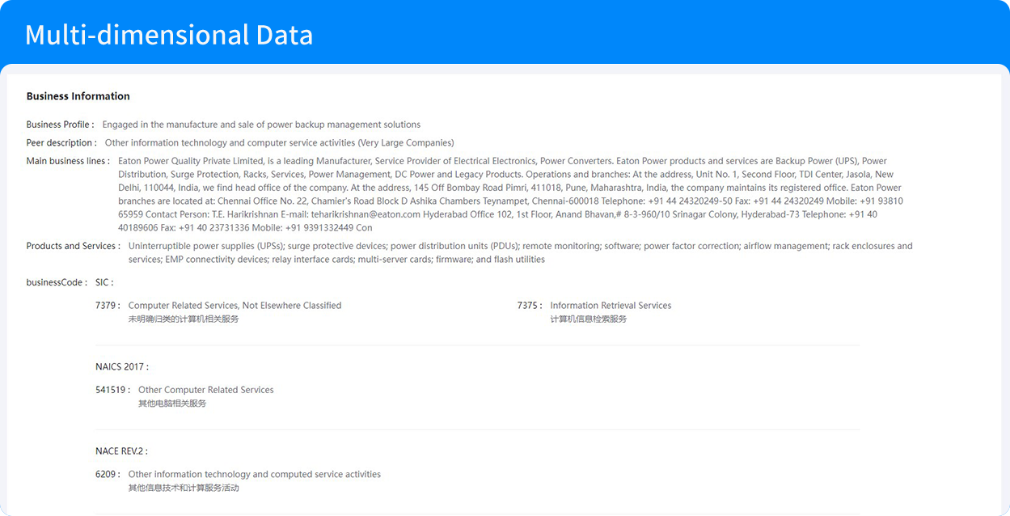
Task: Click NACE code 6209
Action: 108,475
